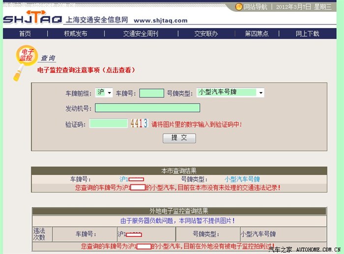Focus the 车牌号 input field
This screenshot has width=344, height=254.
click(x=151, y=93)
